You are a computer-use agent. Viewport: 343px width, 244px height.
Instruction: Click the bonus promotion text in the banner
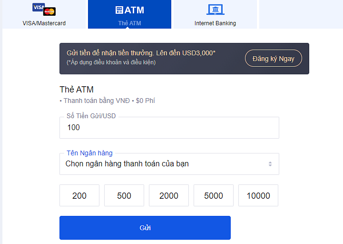(x=141, y=53)
